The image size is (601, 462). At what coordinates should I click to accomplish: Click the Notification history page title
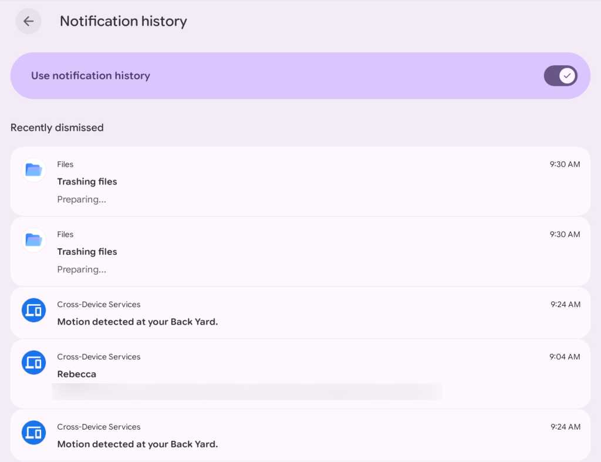point(123,21)
